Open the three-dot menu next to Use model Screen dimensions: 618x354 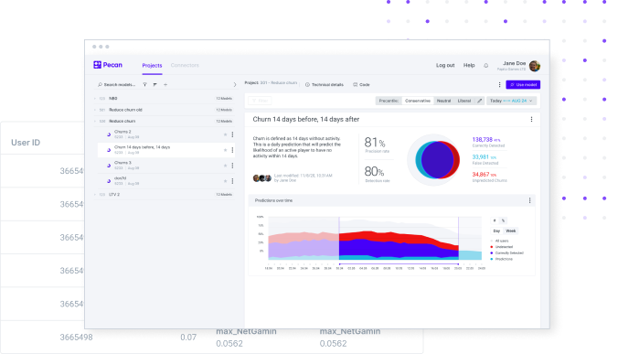(499, 85)
